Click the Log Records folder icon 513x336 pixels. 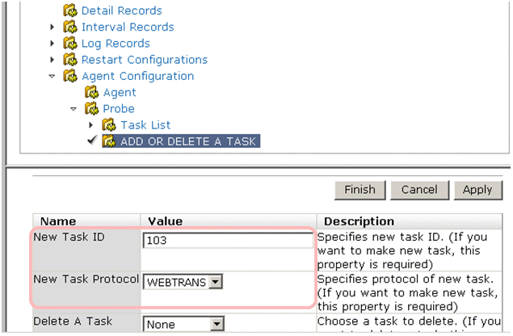coord(70,43)
